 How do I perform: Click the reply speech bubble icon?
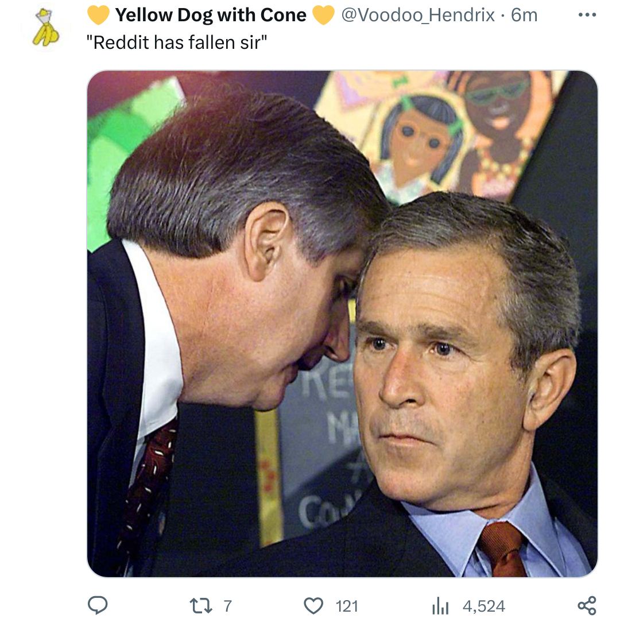click(x=98, y=605)
